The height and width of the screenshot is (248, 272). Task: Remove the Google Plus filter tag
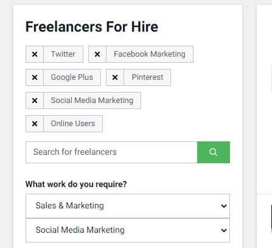(35, 77)
